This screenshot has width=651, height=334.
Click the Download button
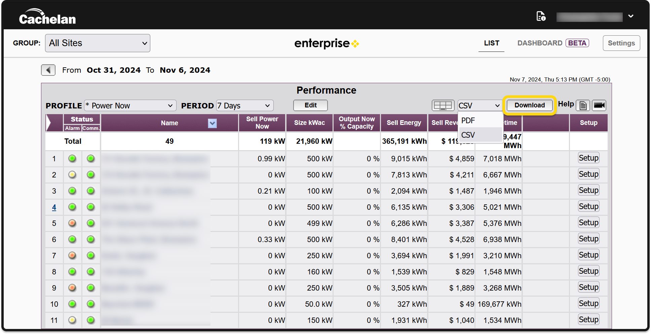pyautogui.click(x=529, y=105)
